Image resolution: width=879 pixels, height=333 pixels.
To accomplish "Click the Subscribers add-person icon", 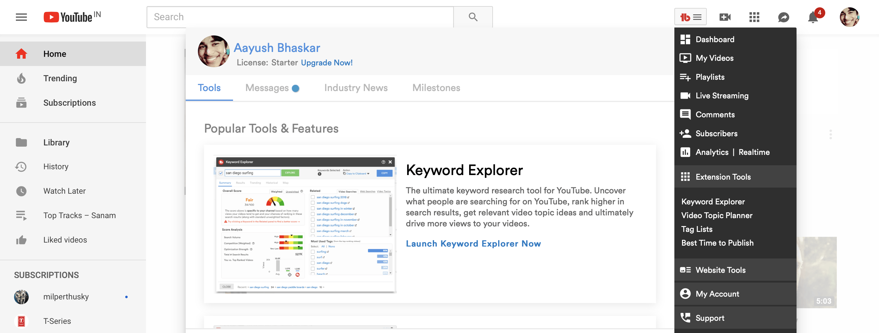I will [x=685, y=134].
